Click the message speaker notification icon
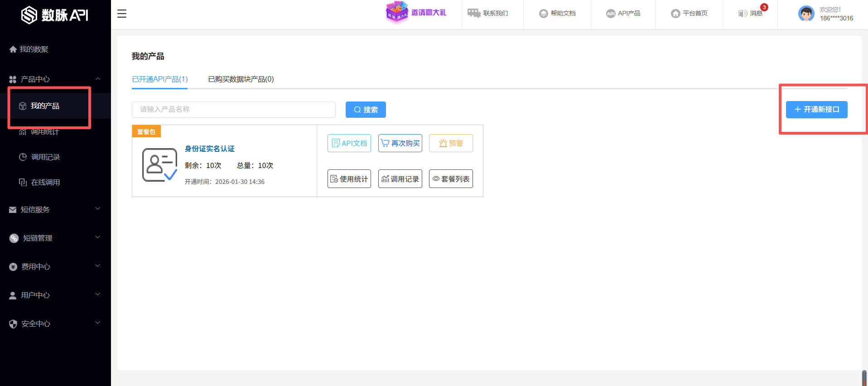 tap(743, 14)
